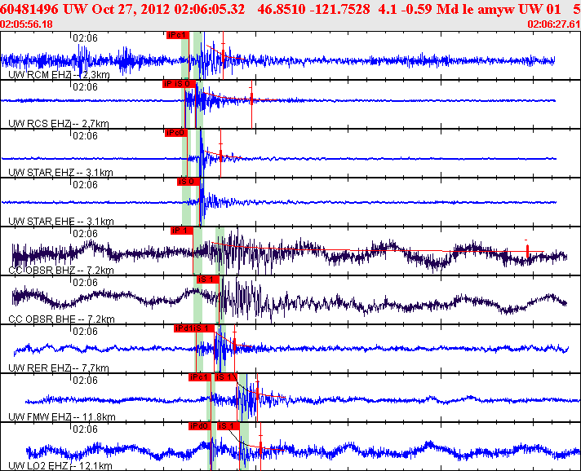The height and width of the screenshot is (471, 581).
Task: Select the iPc1 pick flag on RCM trace
Action: click(178, 35)
